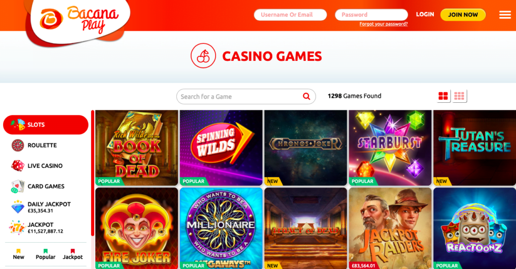
Task: Open the Starburst game thumbnail
Action: (390, 148)
